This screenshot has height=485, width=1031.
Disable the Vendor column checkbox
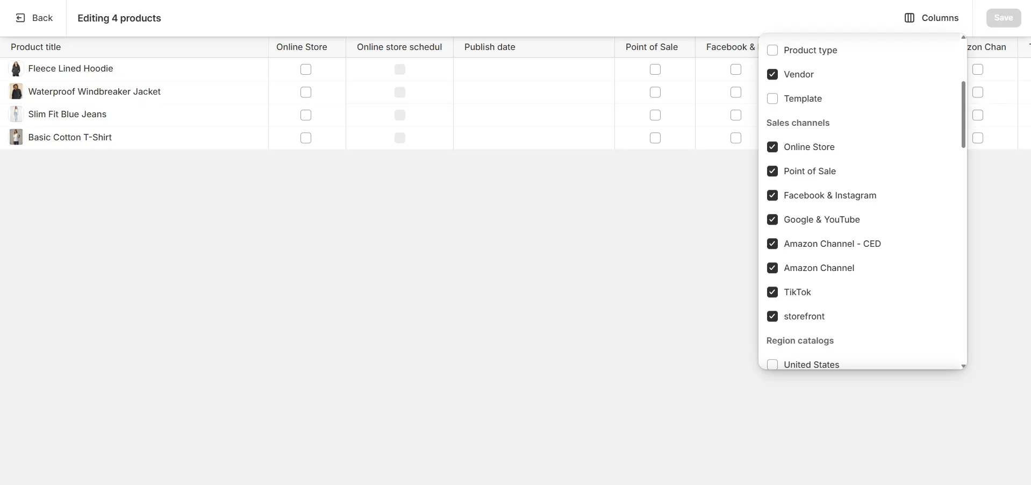[x=772, y=74]
